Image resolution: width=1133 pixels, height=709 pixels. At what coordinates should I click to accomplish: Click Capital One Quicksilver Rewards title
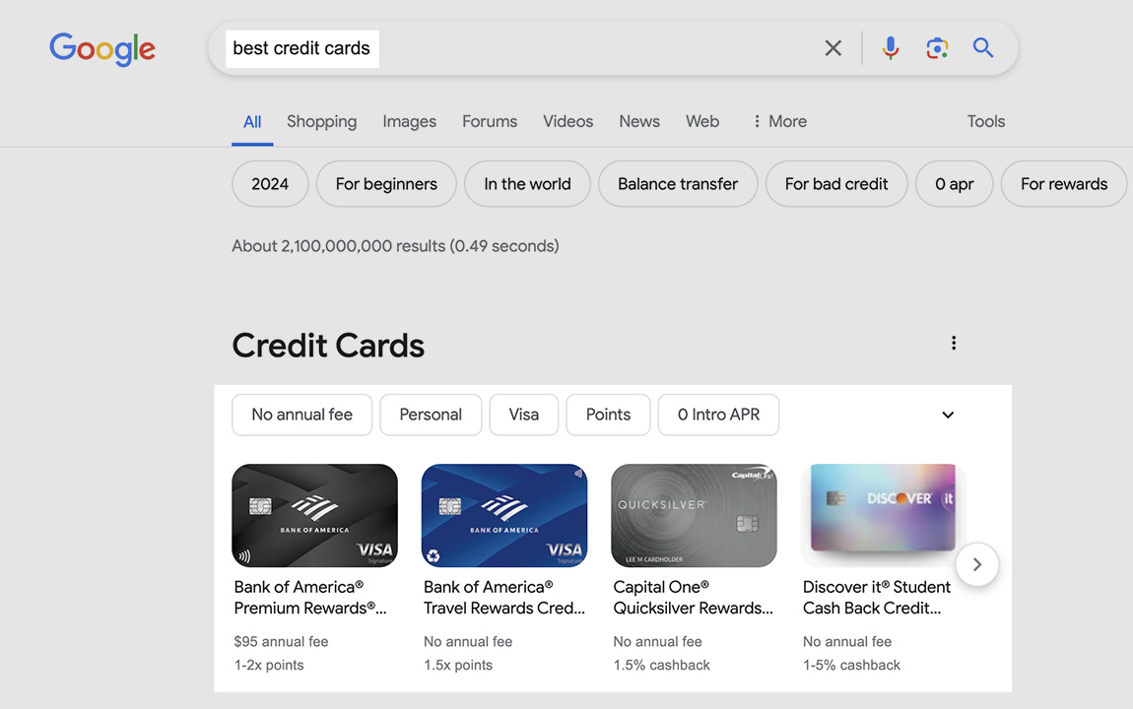tap(693, 598)
